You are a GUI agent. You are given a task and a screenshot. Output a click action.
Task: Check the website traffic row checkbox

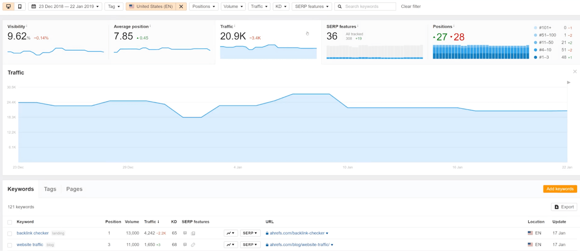point(10,245)
